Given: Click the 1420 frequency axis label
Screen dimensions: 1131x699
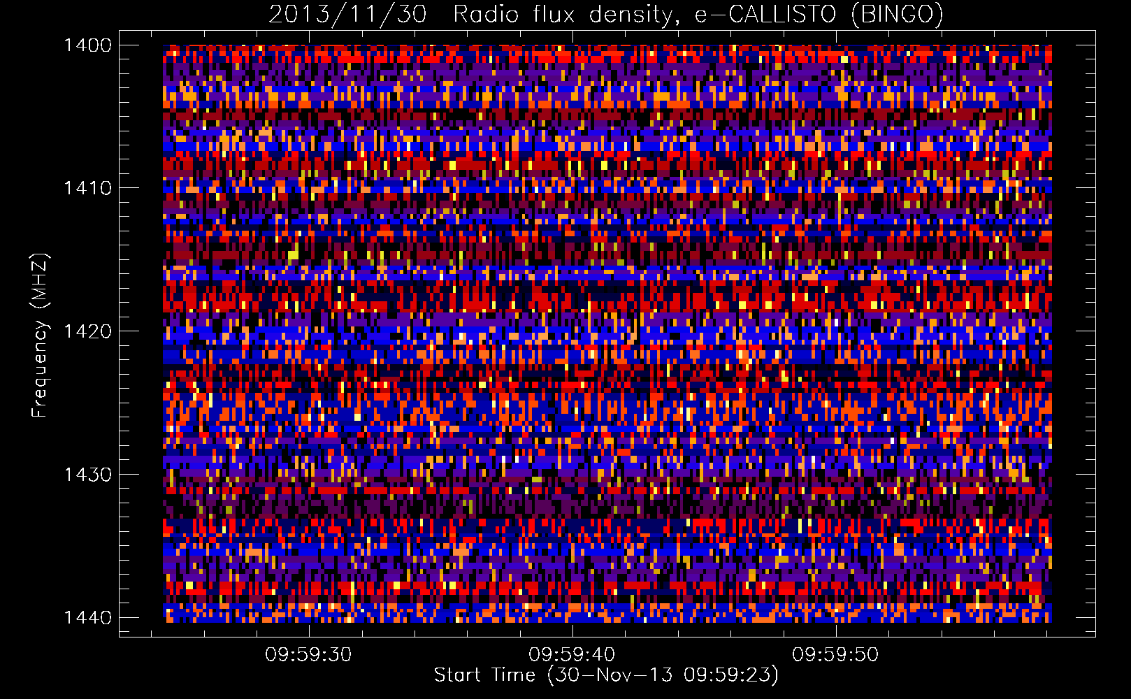Looking at the screenshot, I should tap(87, 331).
